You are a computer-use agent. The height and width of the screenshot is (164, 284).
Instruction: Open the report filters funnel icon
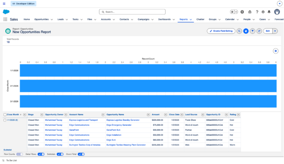(252, 31)
